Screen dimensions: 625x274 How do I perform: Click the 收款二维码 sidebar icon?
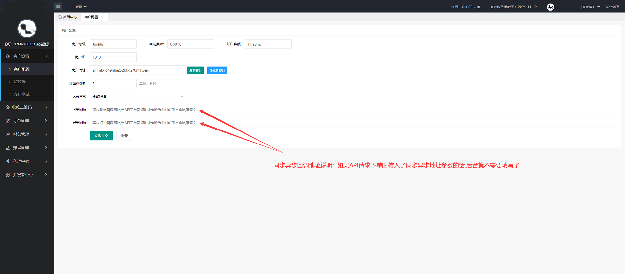click(x=8, y=107)
